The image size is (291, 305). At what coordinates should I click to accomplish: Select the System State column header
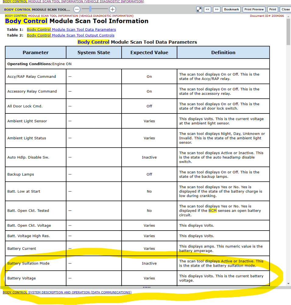coord(94,52)
